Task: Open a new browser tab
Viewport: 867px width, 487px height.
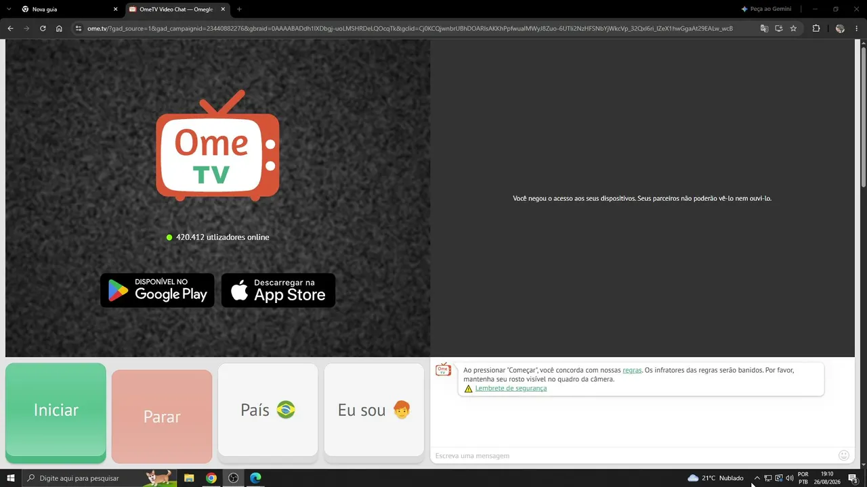Action: (x=239, y=9)
